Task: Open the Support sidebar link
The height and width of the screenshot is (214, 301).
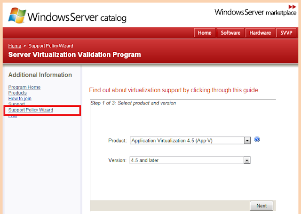Action: click(16, 104)
